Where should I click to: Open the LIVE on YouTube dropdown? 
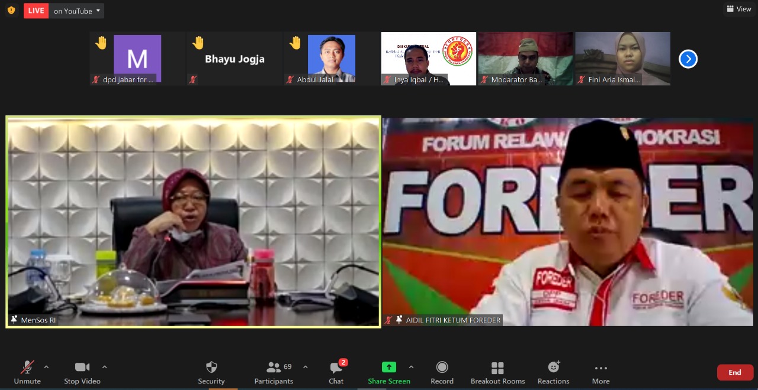tap(76, 11)
